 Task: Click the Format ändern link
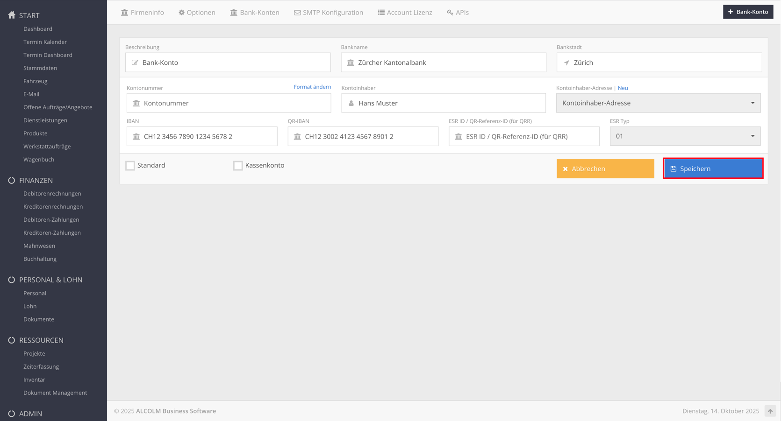312,87
